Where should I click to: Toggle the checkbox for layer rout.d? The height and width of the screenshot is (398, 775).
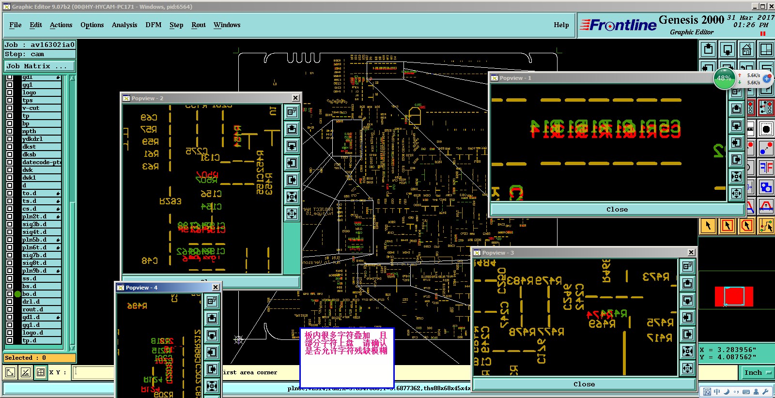point(10,309)
